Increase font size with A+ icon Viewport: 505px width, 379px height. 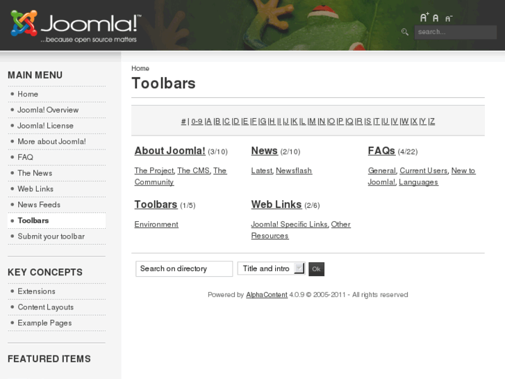(424, 17)
